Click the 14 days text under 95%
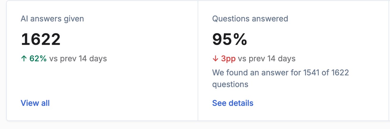 coord(281,58)
